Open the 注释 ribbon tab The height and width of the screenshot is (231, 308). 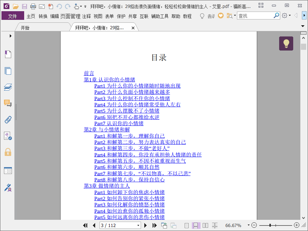click(87, 16)
